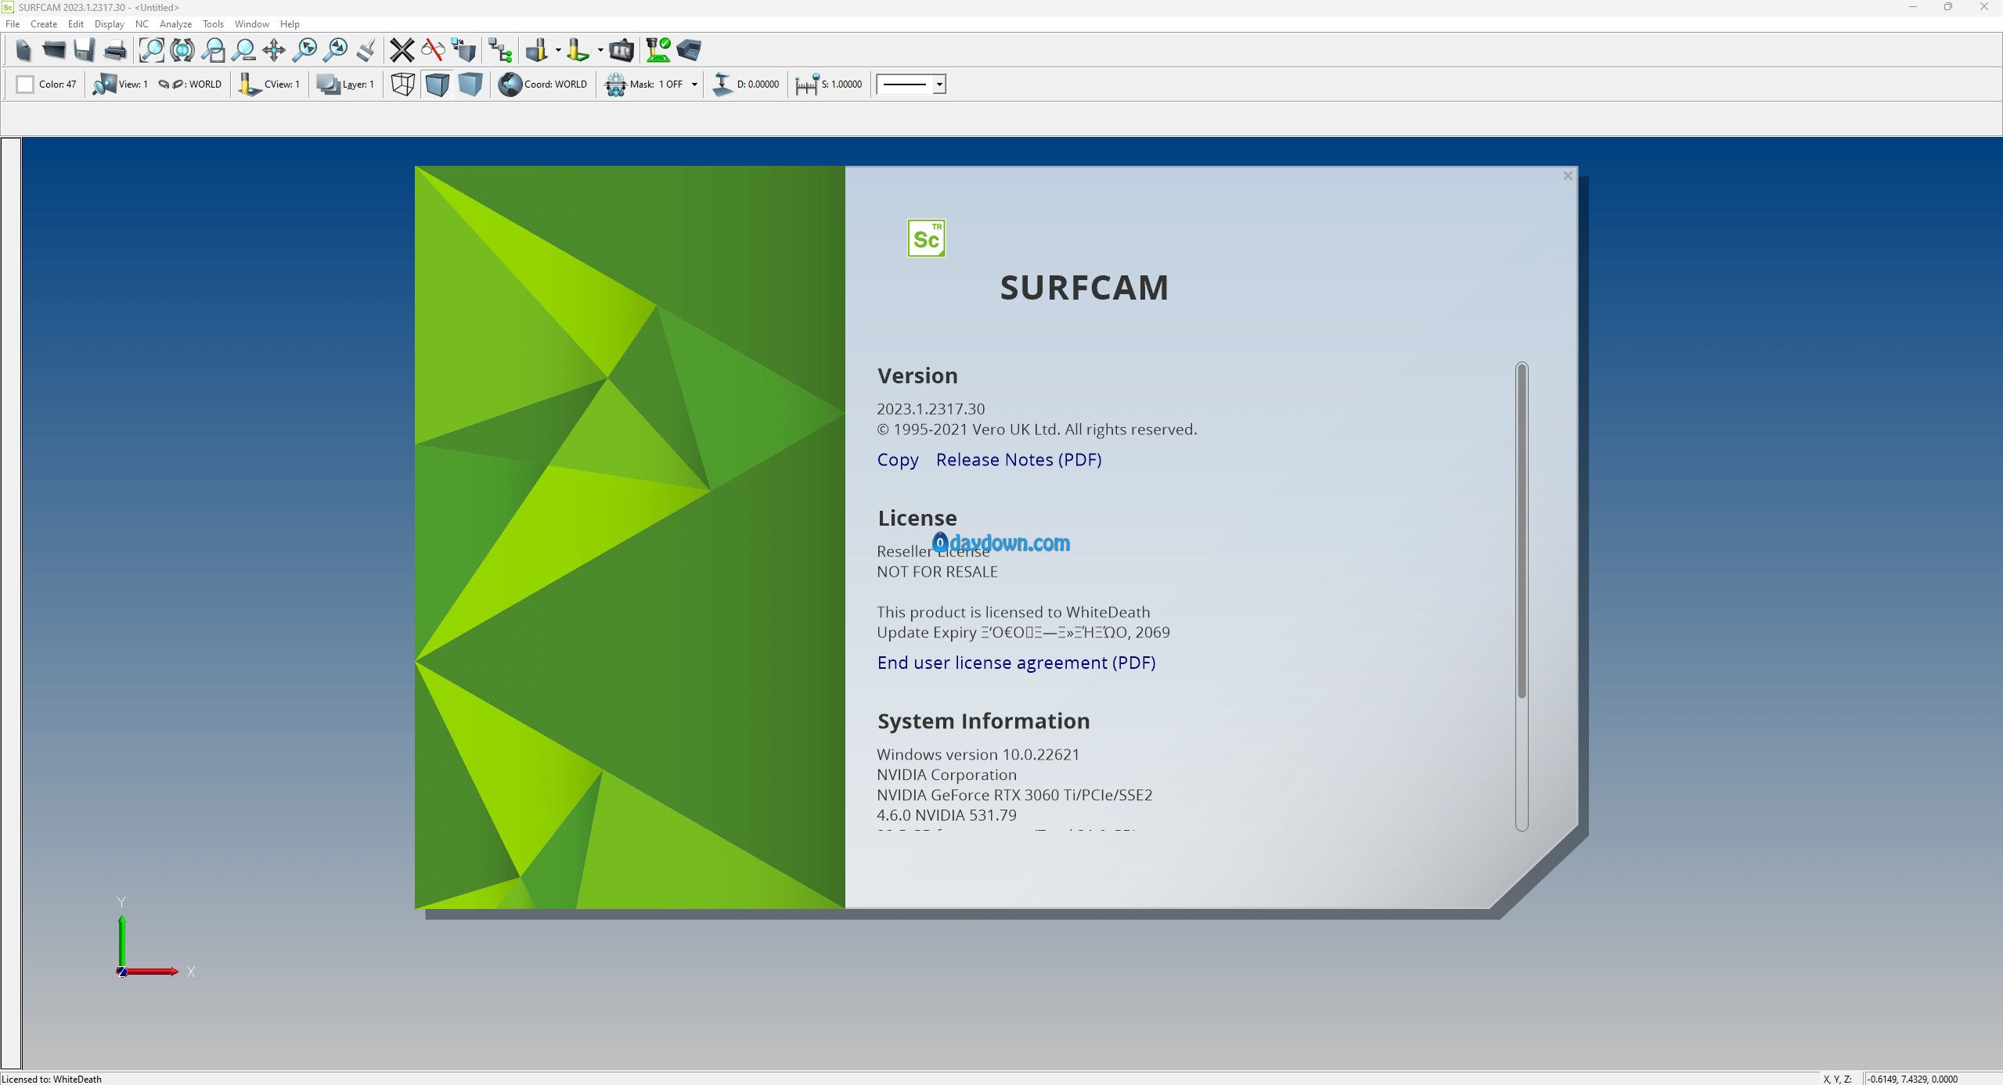Click the Pan view arrows icon
The height and width of the screenshot is (1085, 2003).
(x=274, y=51)
